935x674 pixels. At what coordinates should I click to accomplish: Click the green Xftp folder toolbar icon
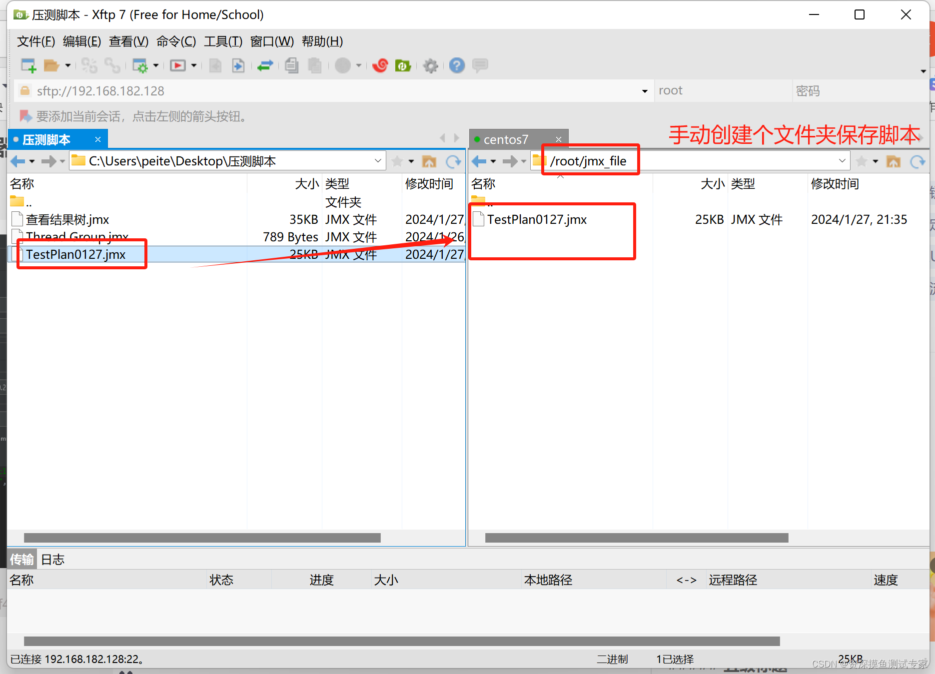tap(403, 65)
